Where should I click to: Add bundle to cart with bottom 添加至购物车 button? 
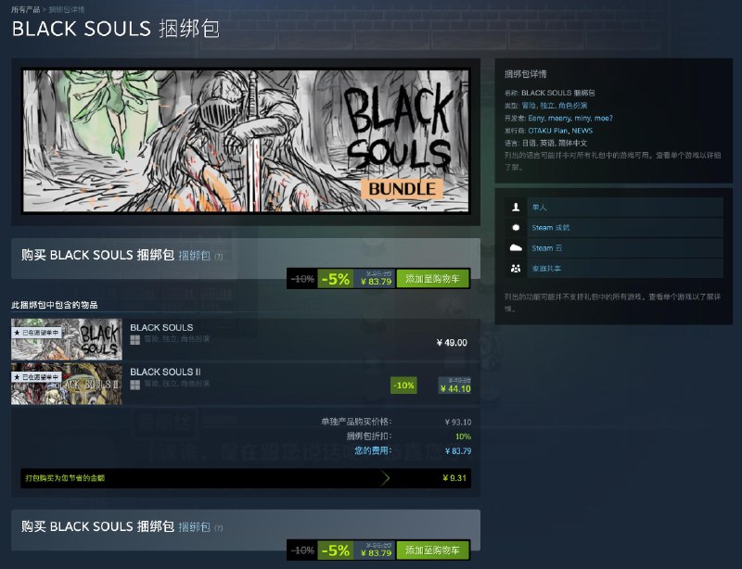point(432,550)
